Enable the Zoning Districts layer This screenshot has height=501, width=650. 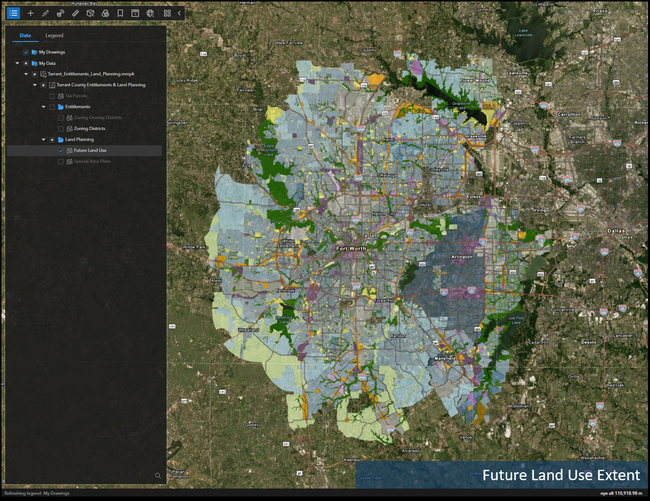(60, 128)
